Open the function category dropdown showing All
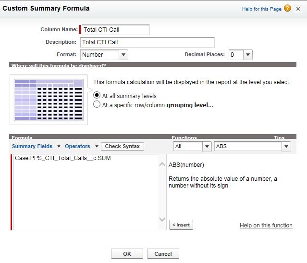The image size is (307, 263). coord(193,146)
